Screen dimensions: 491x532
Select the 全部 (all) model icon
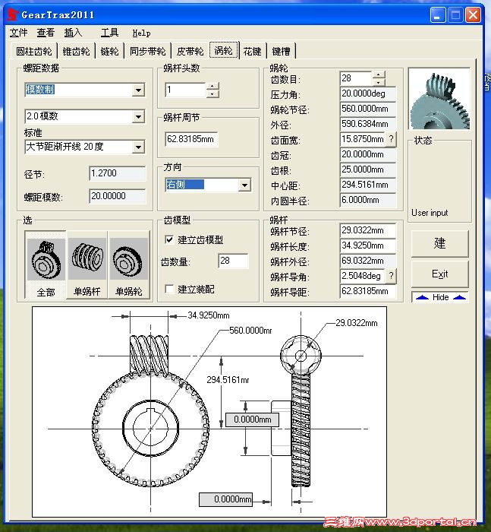click(x=46, y=265)
